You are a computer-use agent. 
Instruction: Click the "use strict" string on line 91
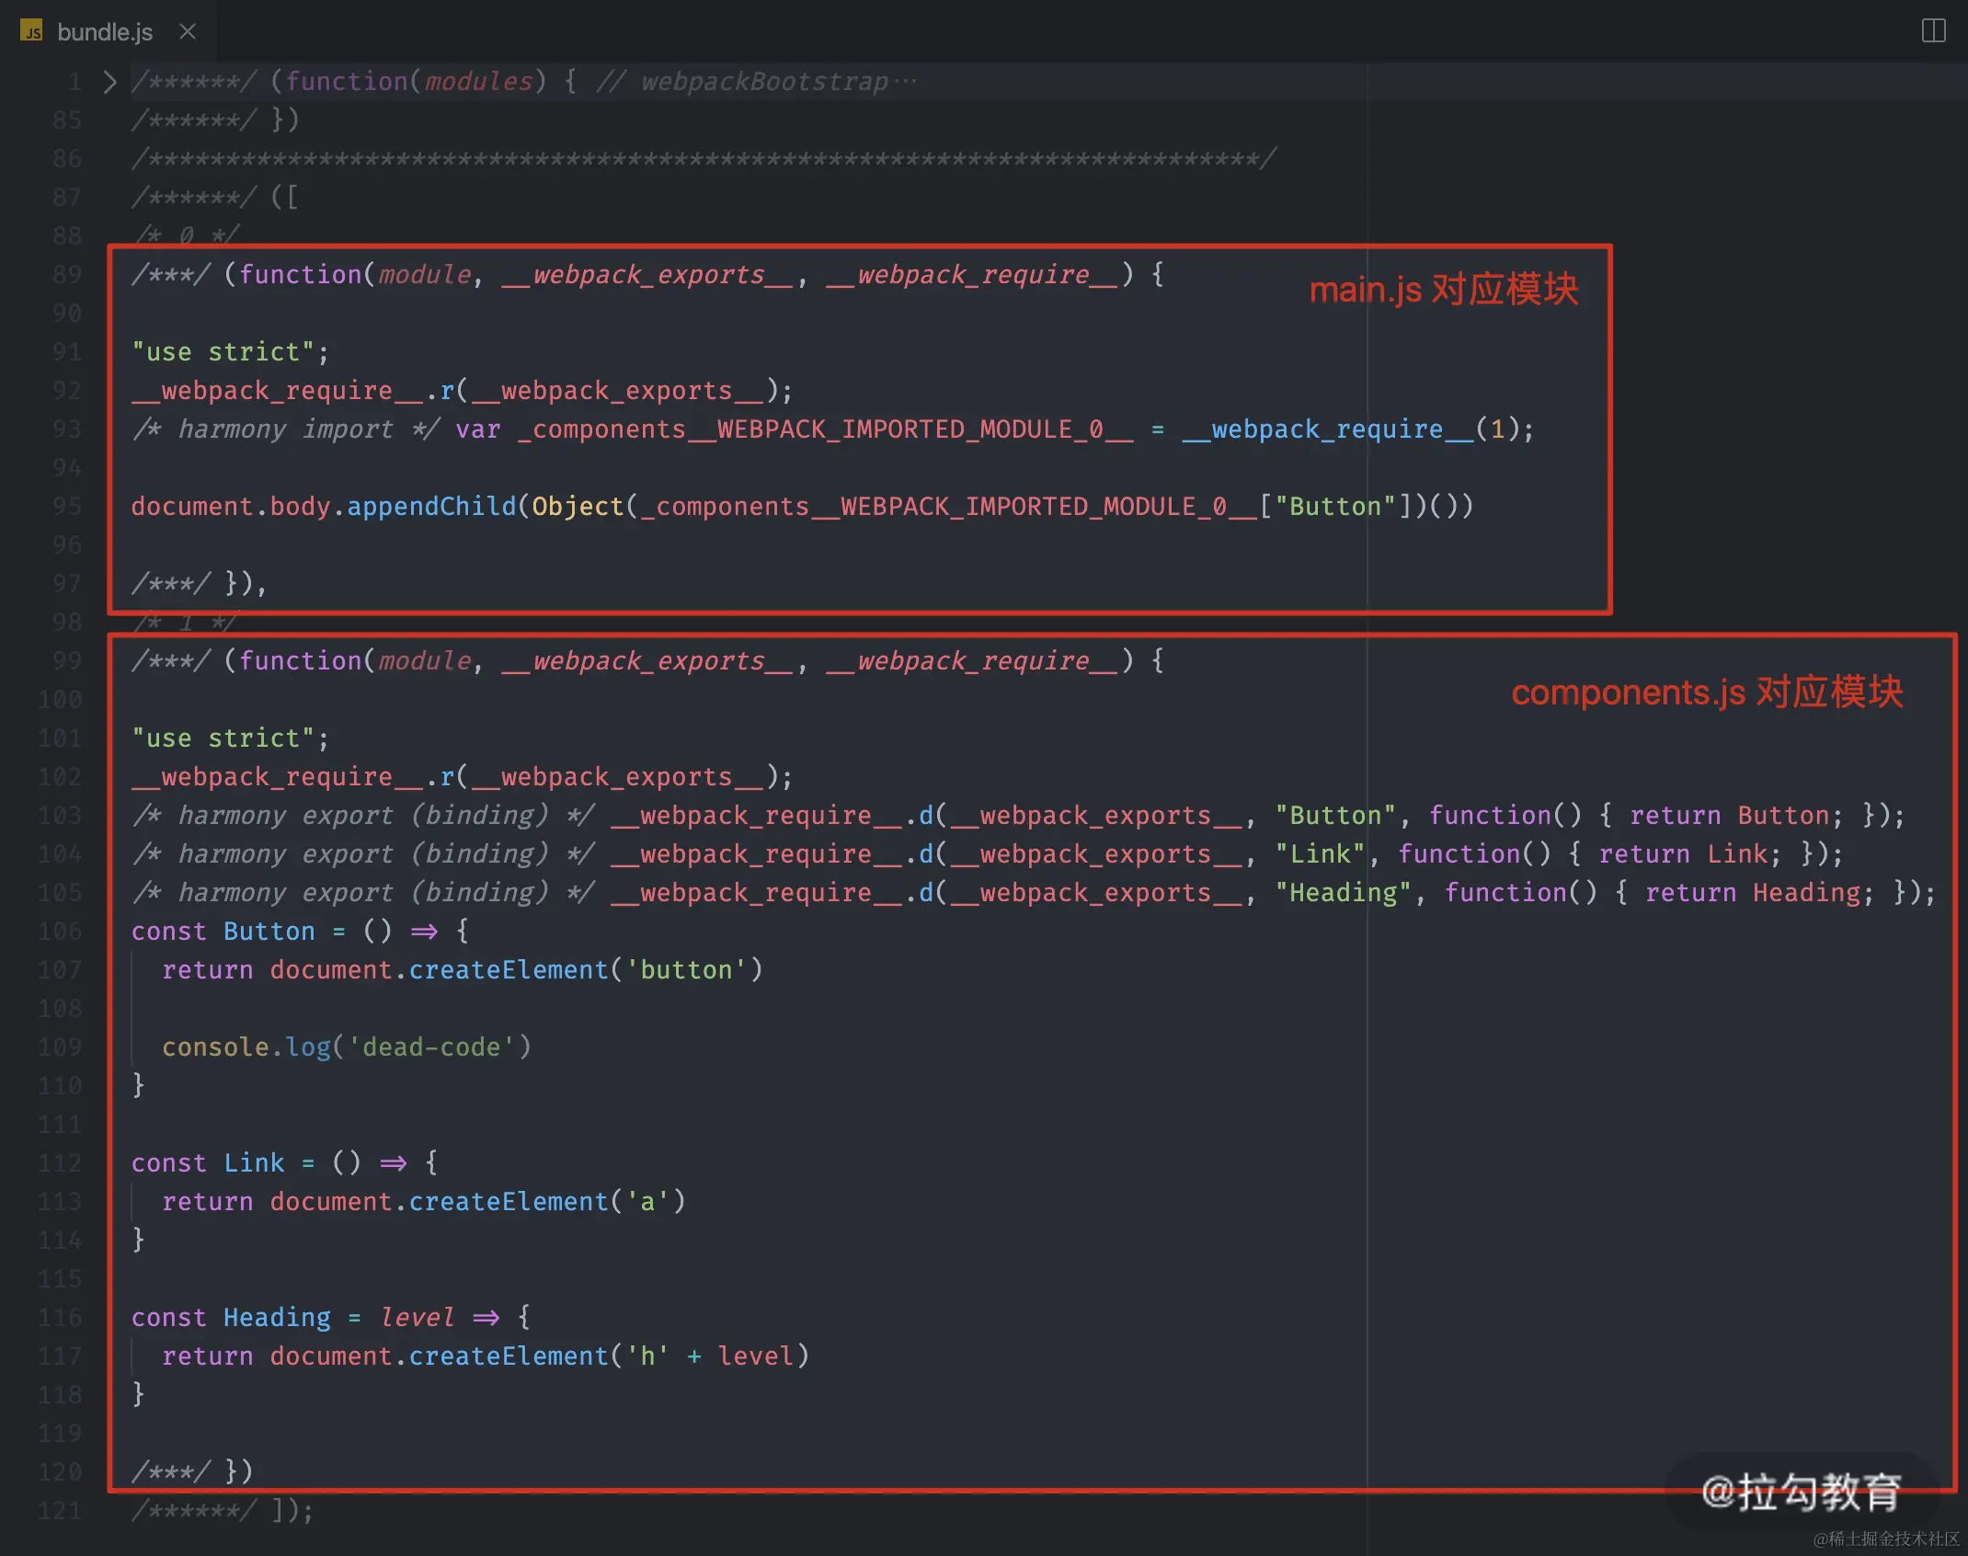pos(223,351)
